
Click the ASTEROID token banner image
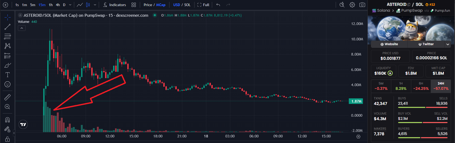[x=411, y=28]
